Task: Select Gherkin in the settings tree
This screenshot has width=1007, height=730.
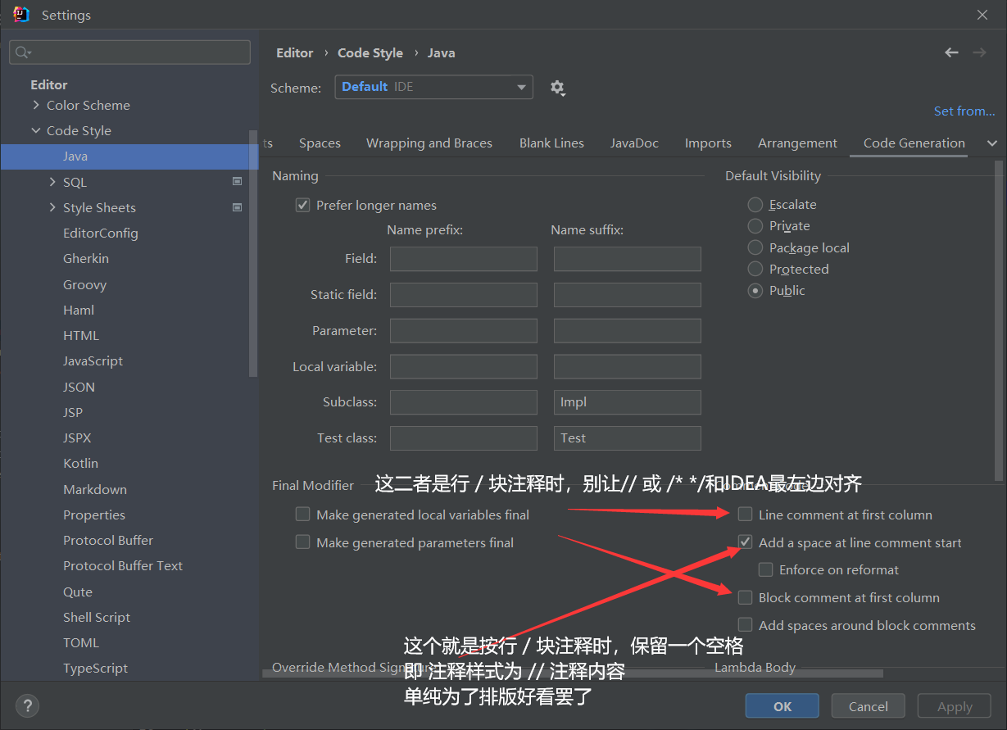Action: (86, 258)
